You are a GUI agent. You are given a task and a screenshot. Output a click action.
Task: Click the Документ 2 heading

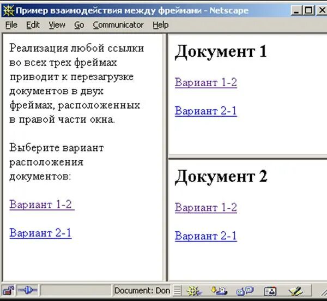point(221,177)
